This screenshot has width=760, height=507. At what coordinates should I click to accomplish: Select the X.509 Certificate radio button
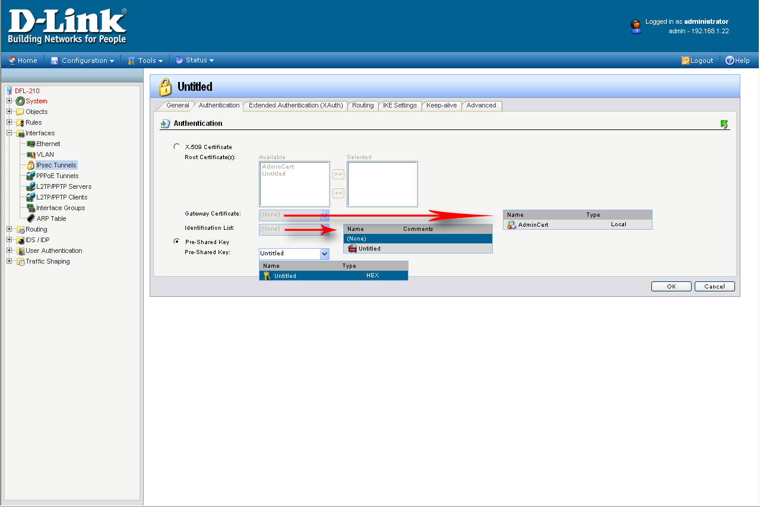tap(176, 146)
